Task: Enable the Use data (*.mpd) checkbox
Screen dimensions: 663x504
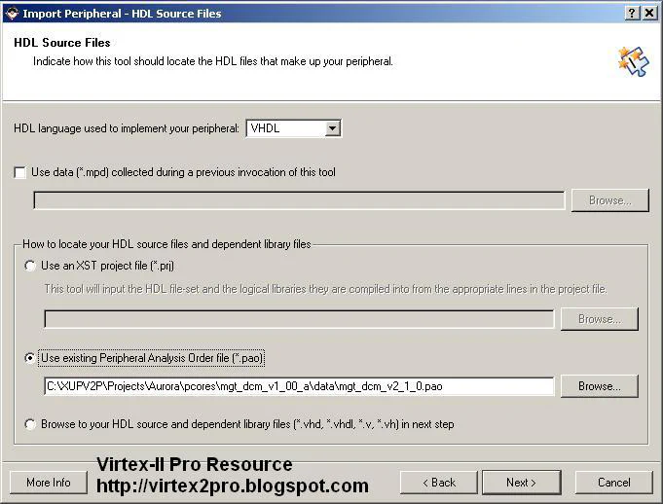Action: click(20, 173)
